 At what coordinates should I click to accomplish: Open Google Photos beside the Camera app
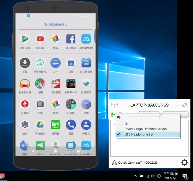click(55, 104)
